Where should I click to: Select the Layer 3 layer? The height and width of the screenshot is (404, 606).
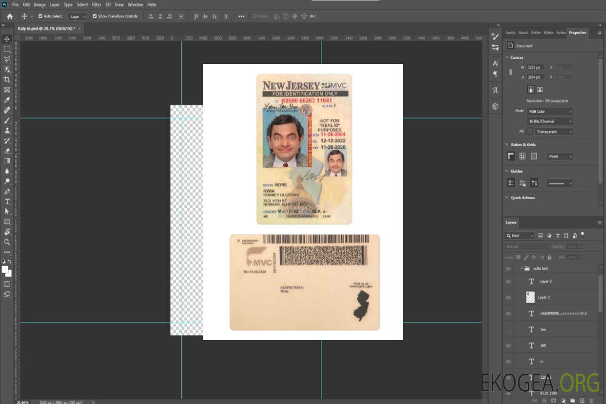pos(544,297)
